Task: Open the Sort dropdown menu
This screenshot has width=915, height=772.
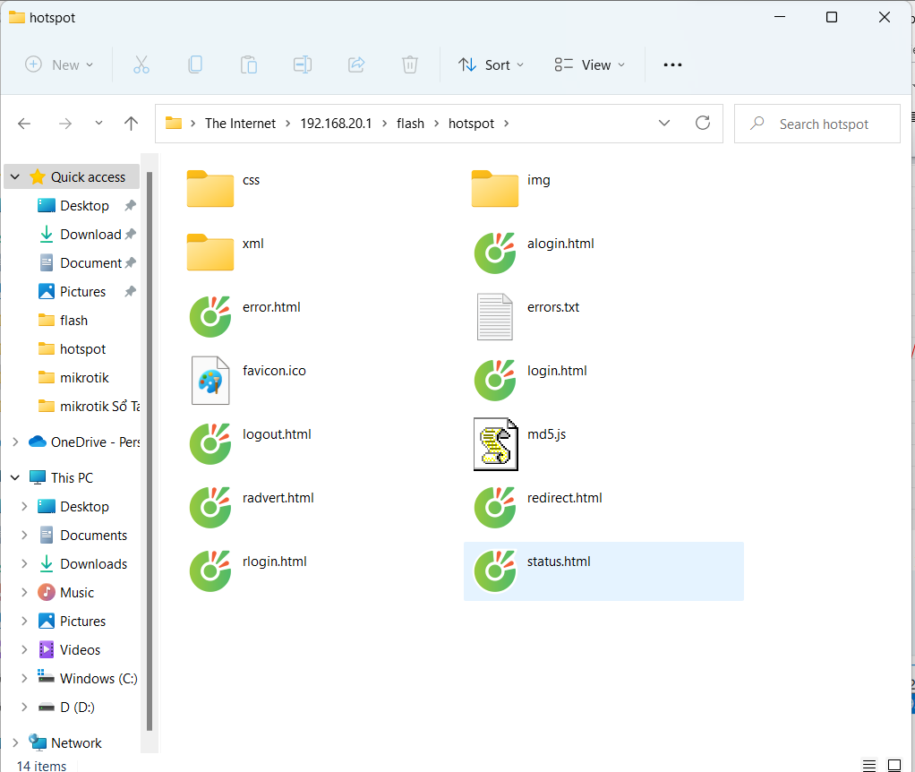Action: 491,64
